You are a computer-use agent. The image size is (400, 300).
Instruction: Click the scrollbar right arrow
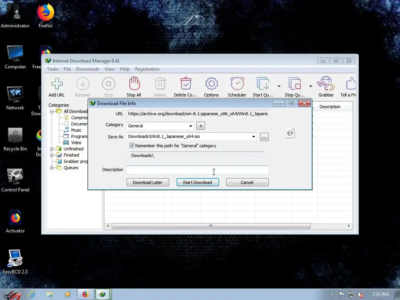349,226
